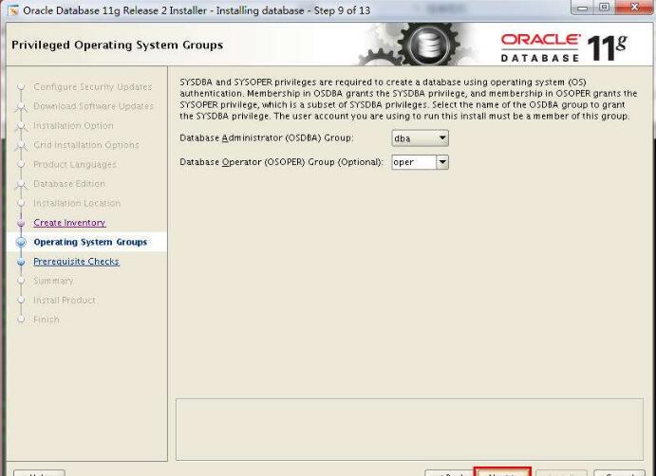Screen dimensions: 656x476
Task: Select the current Operating System Groups step
Action: pyautogui.click(x=90, y=242)
